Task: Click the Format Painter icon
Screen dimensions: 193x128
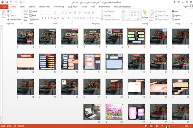Action: pyautogui.click(x=8, y=19)
